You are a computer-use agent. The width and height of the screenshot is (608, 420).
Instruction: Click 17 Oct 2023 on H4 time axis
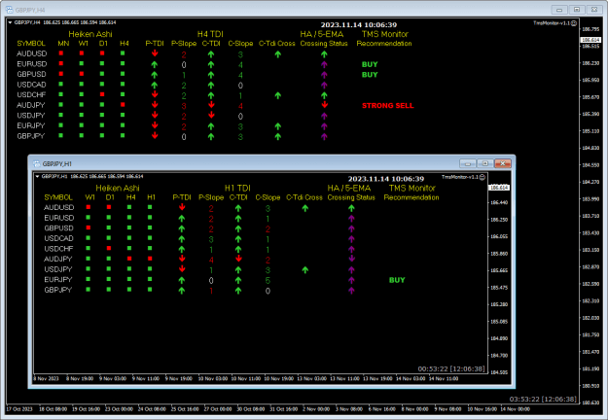(19, 409)
